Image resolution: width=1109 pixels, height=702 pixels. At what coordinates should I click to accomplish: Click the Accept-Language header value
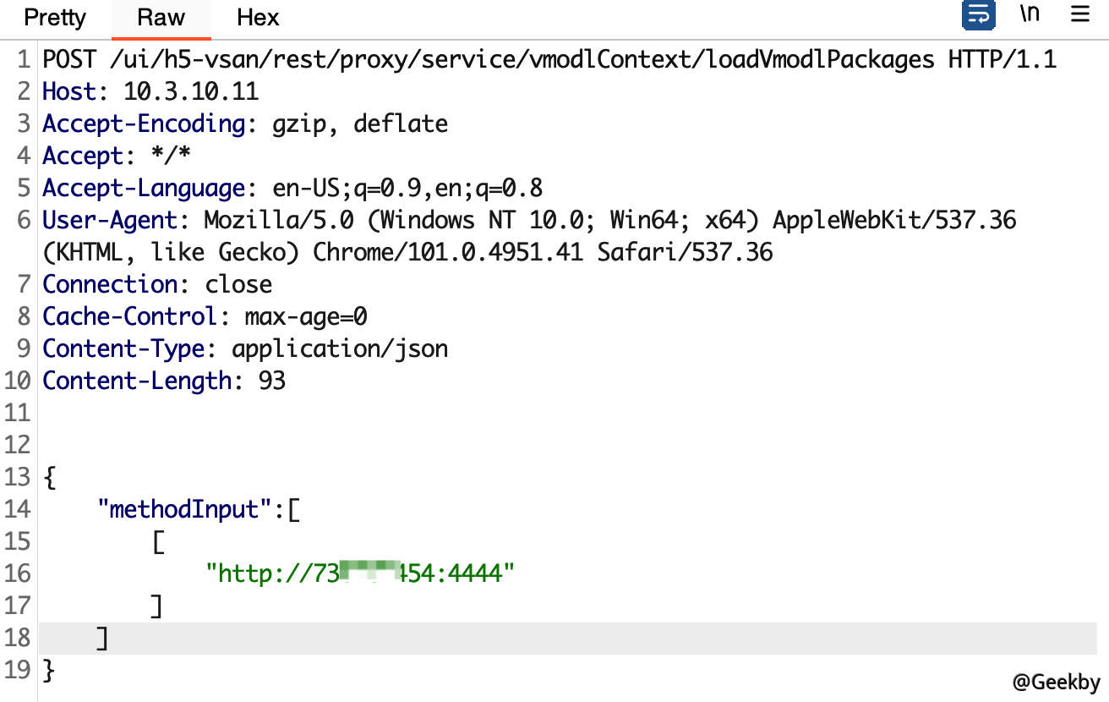pyautogui.click(x=407, y=189)
